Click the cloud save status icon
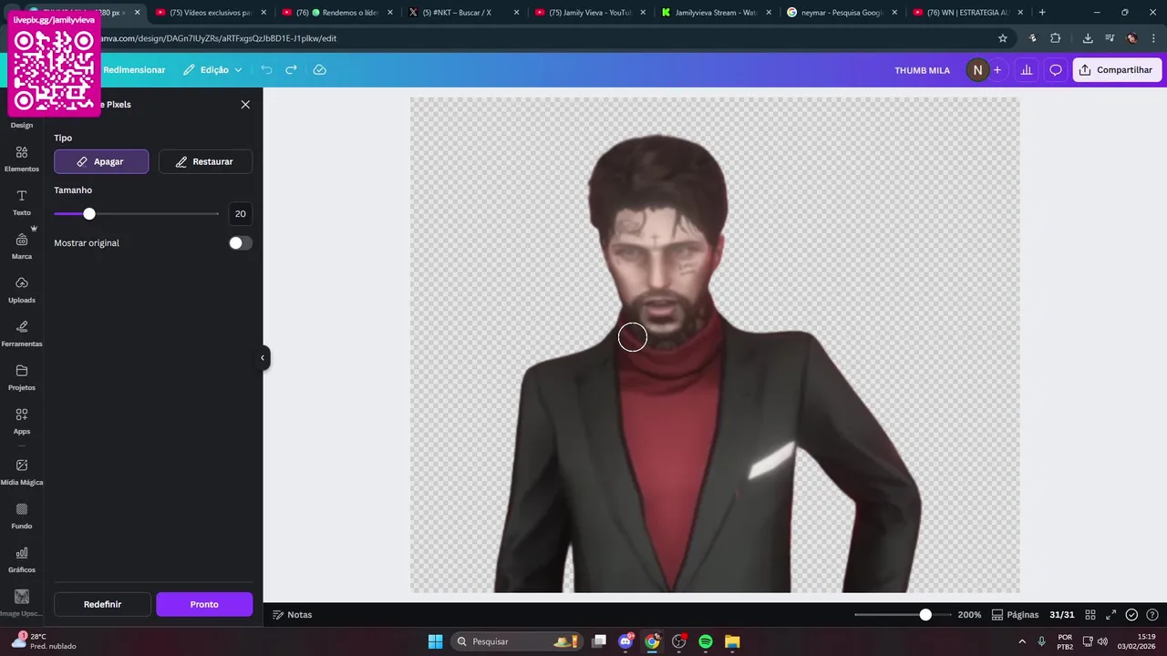The height and width of the screenshot is (656, 1167). click(x=319, y=70)
